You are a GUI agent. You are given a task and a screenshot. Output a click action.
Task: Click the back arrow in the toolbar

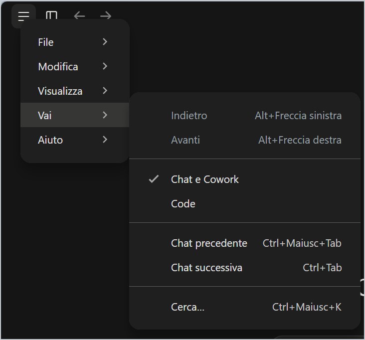click(x=79, y=16)
